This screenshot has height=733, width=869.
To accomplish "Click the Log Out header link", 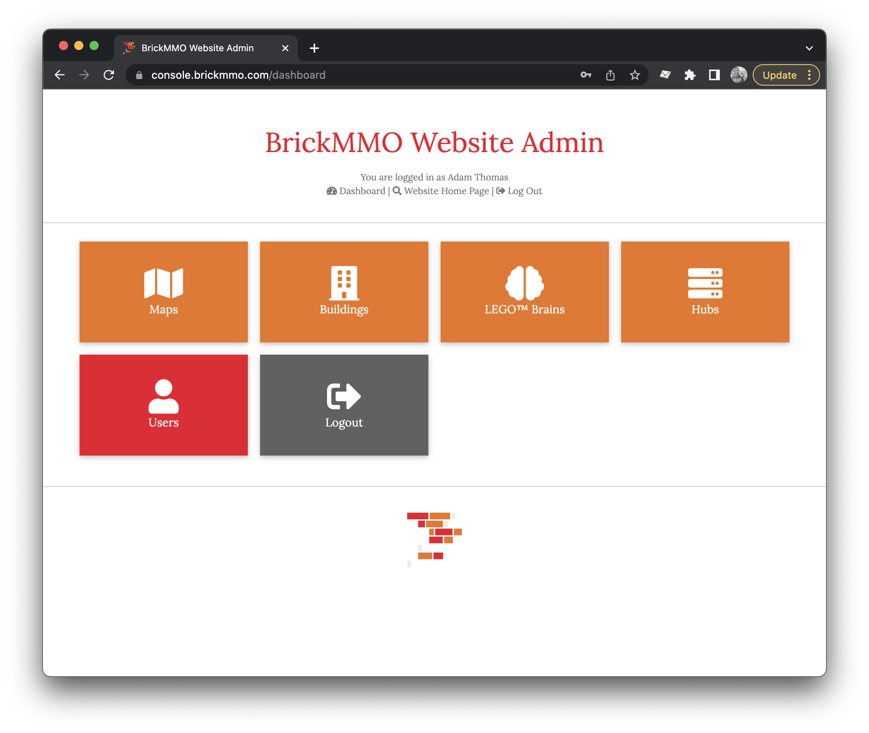I will coord(524,191).
